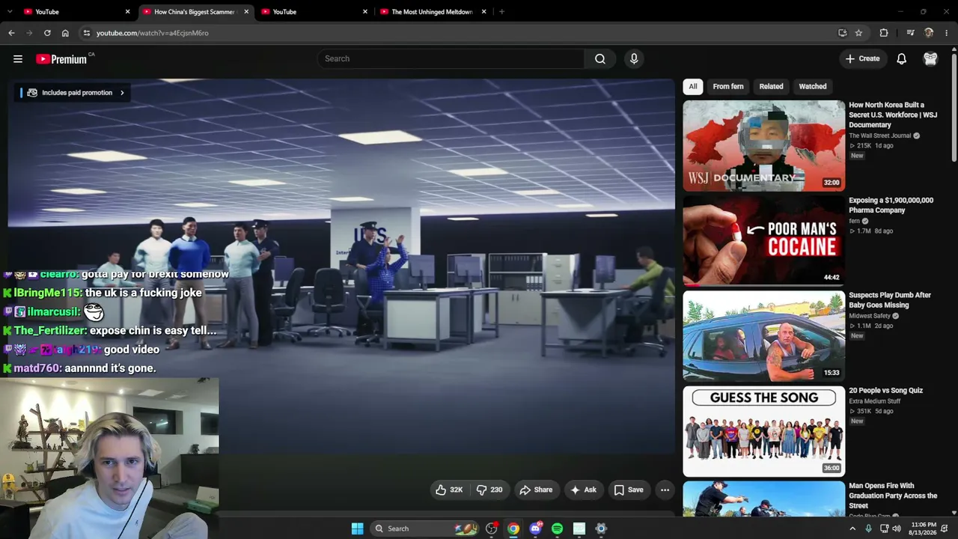
Task: Click the browser address bar URL
Action: tap(152, 33)
